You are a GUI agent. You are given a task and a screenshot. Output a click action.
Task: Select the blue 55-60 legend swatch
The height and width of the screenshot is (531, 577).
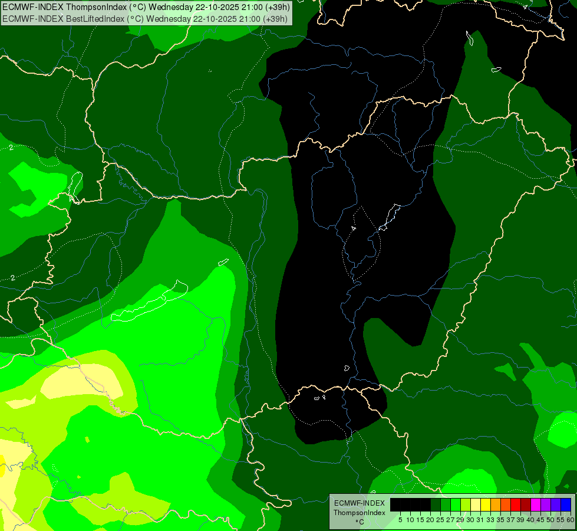point(566,504)
